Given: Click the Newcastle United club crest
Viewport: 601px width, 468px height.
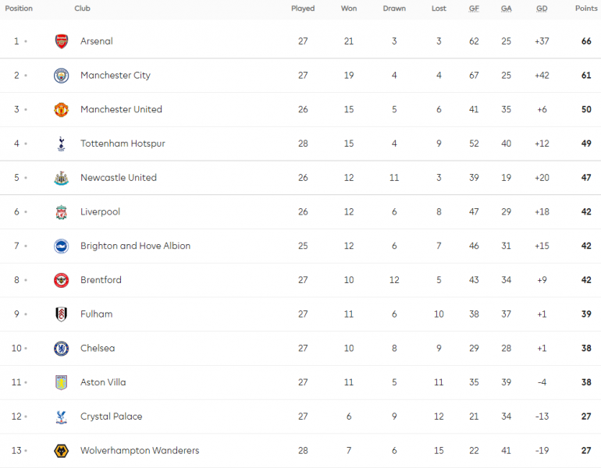Looking at the screenshot, I should 62,178.
